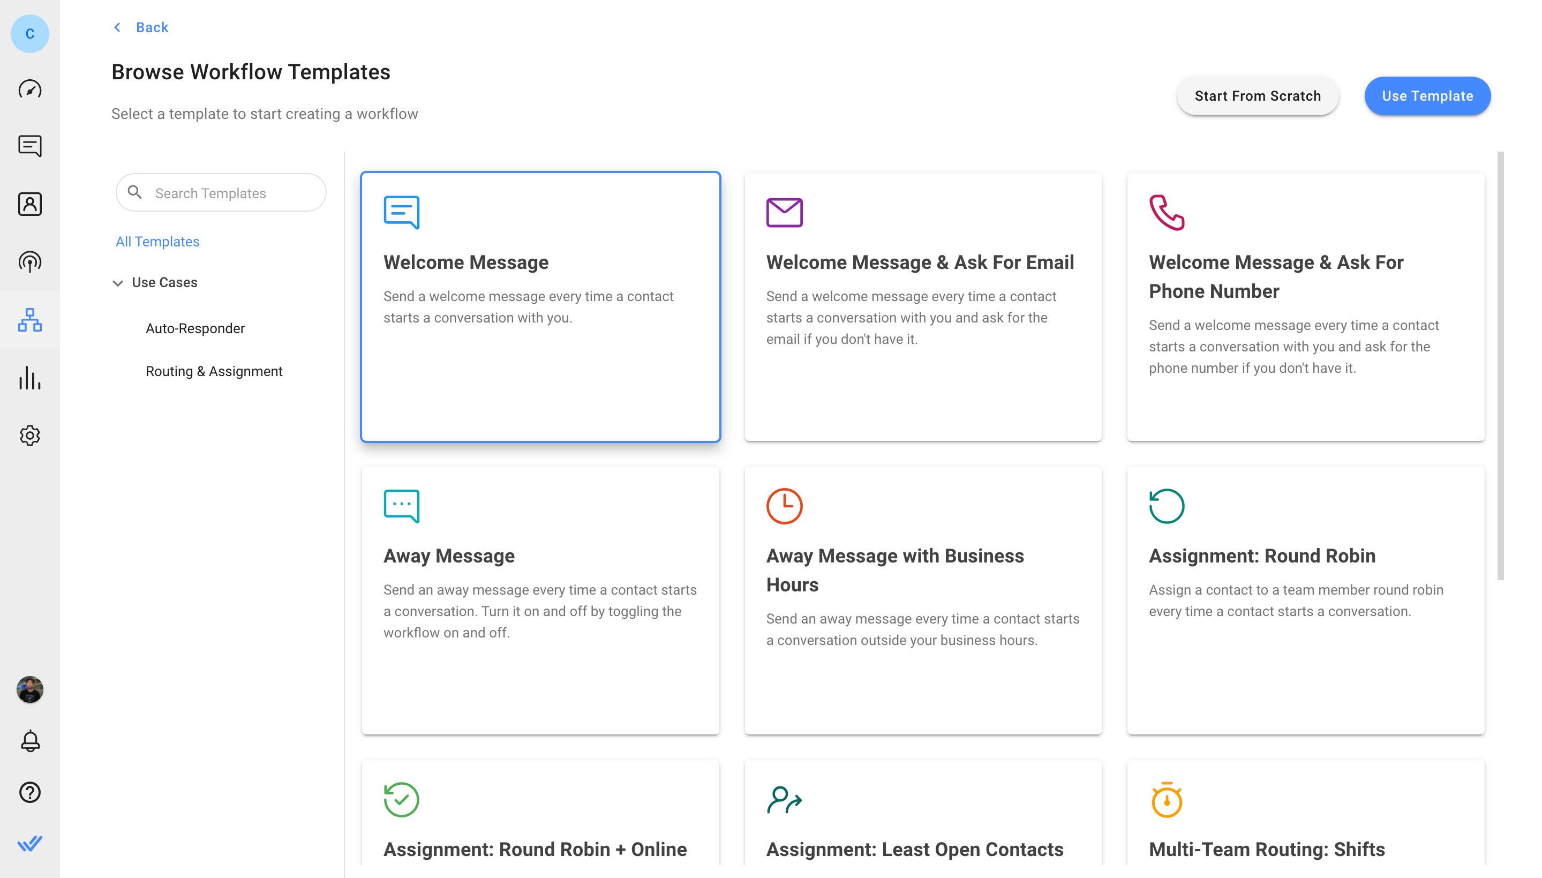Image resolution: width=1542 pixels, height=878 pixels.
Task: Click the clock icon for Away Message Business Hours
Action: click(784, 505)
